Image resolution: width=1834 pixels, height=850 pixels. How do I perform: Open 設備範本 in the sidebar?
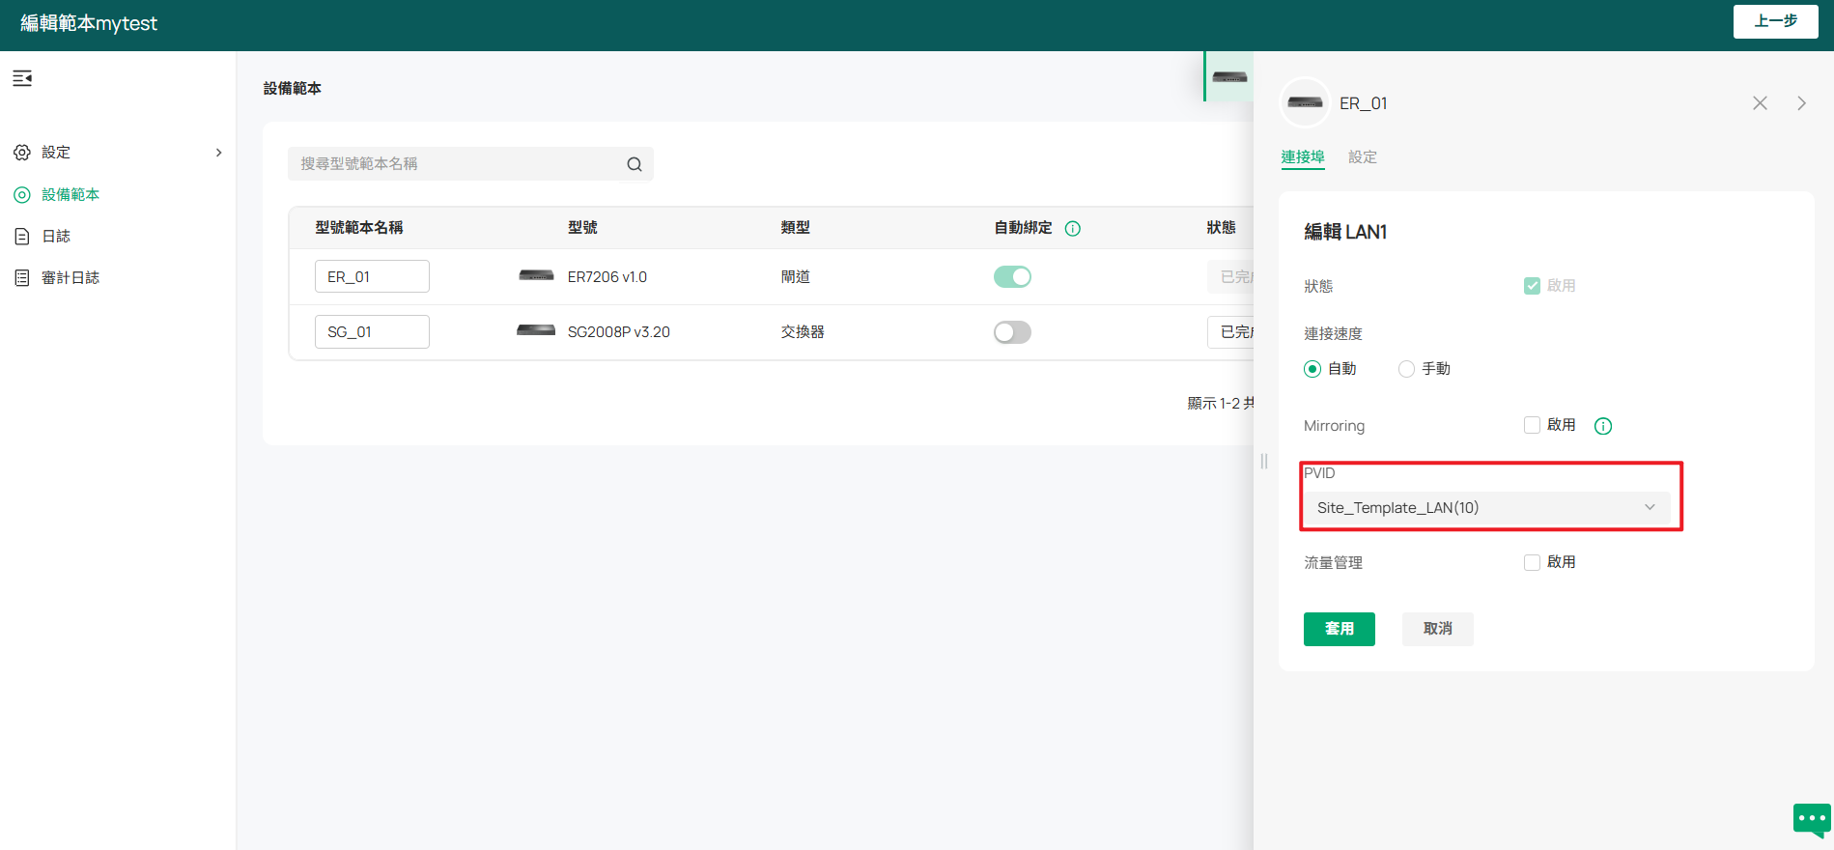pyautogui.click(x=71, y=195)
